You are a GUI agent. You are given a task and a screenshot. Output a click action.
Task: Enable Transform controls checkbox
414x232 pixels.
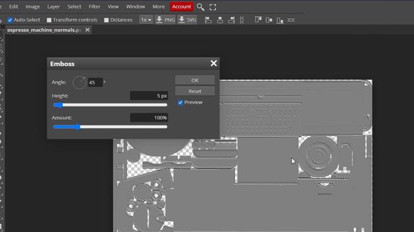pyautogui.click(x=49, y=20)
